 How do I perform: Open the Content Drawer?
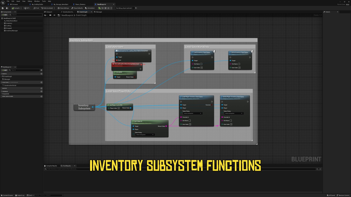pyautogui.click(x=7, y=195)
